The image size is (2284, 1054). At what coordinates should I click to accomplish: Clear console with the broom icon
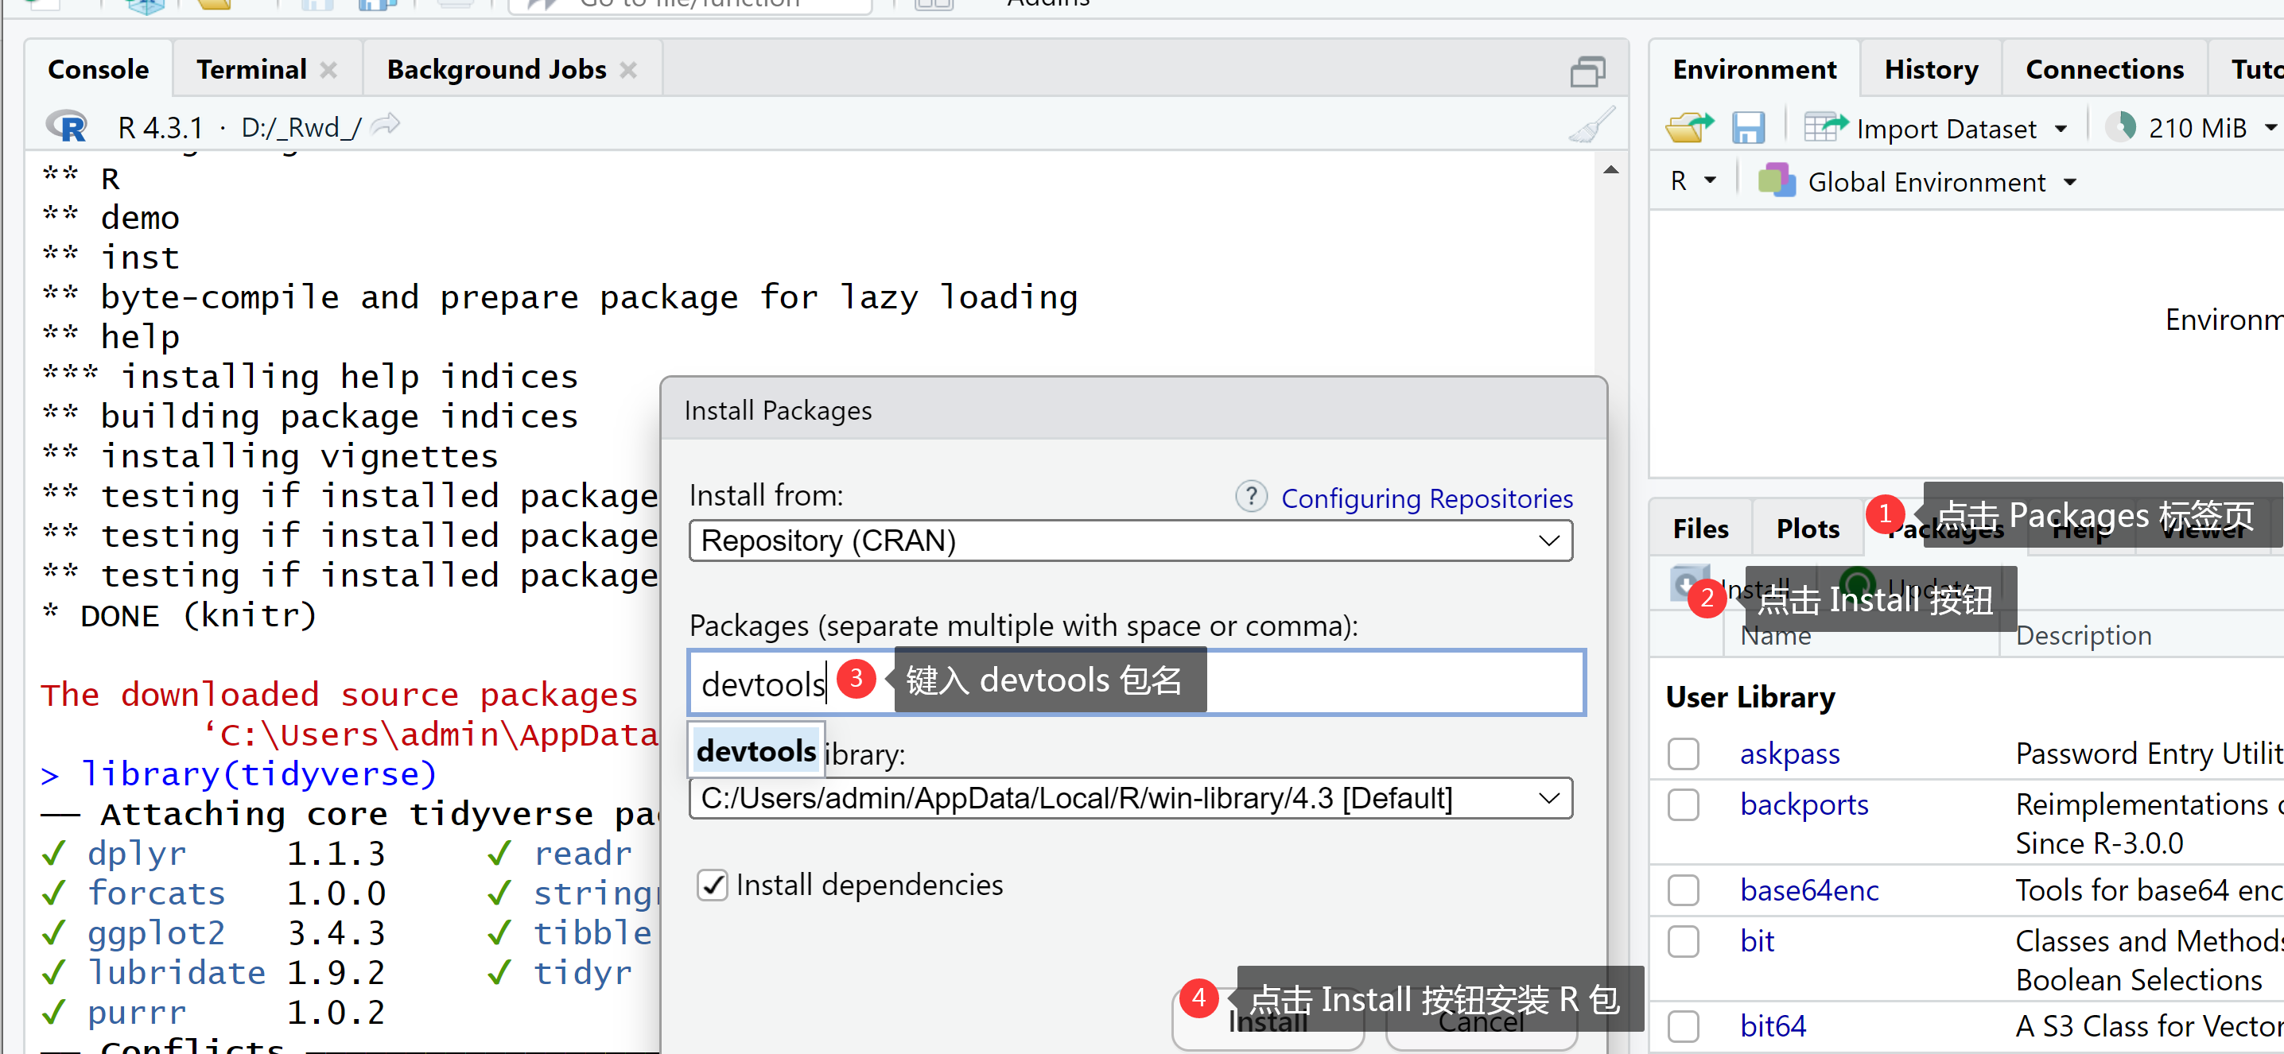(1591, 125)
